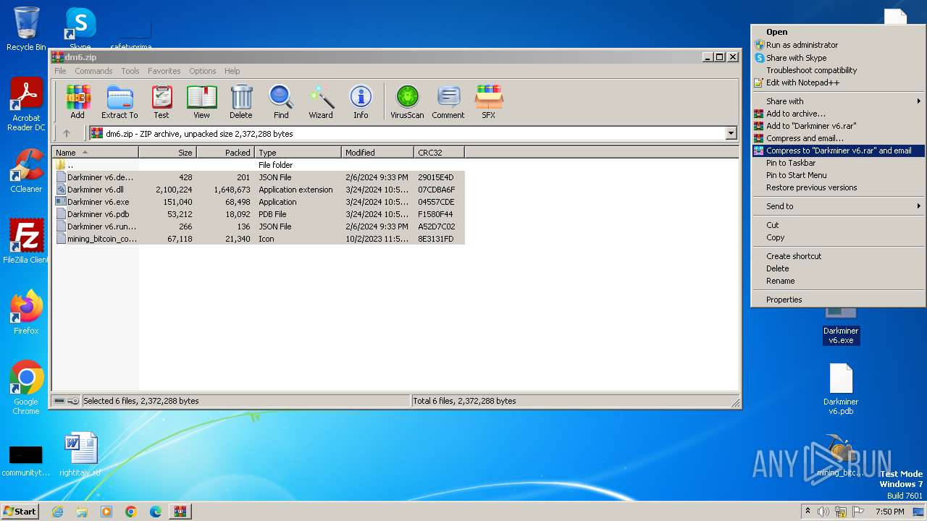
Task: Start VirusScan on the archive
Action: (407, 101)
